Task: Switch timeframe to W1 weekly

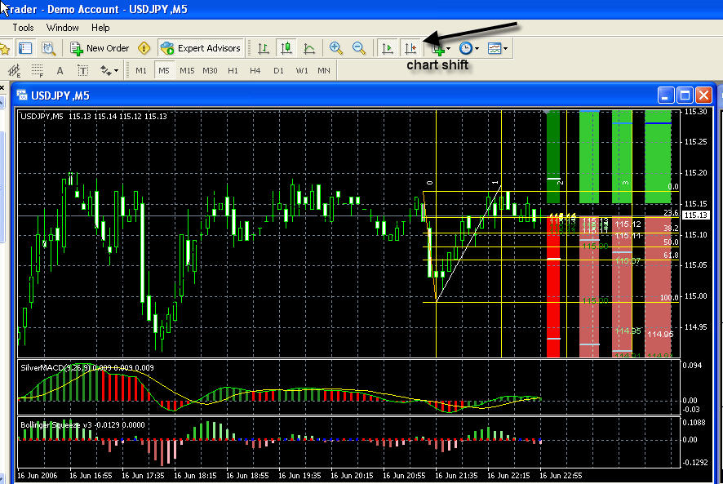Action: [302, 70]
